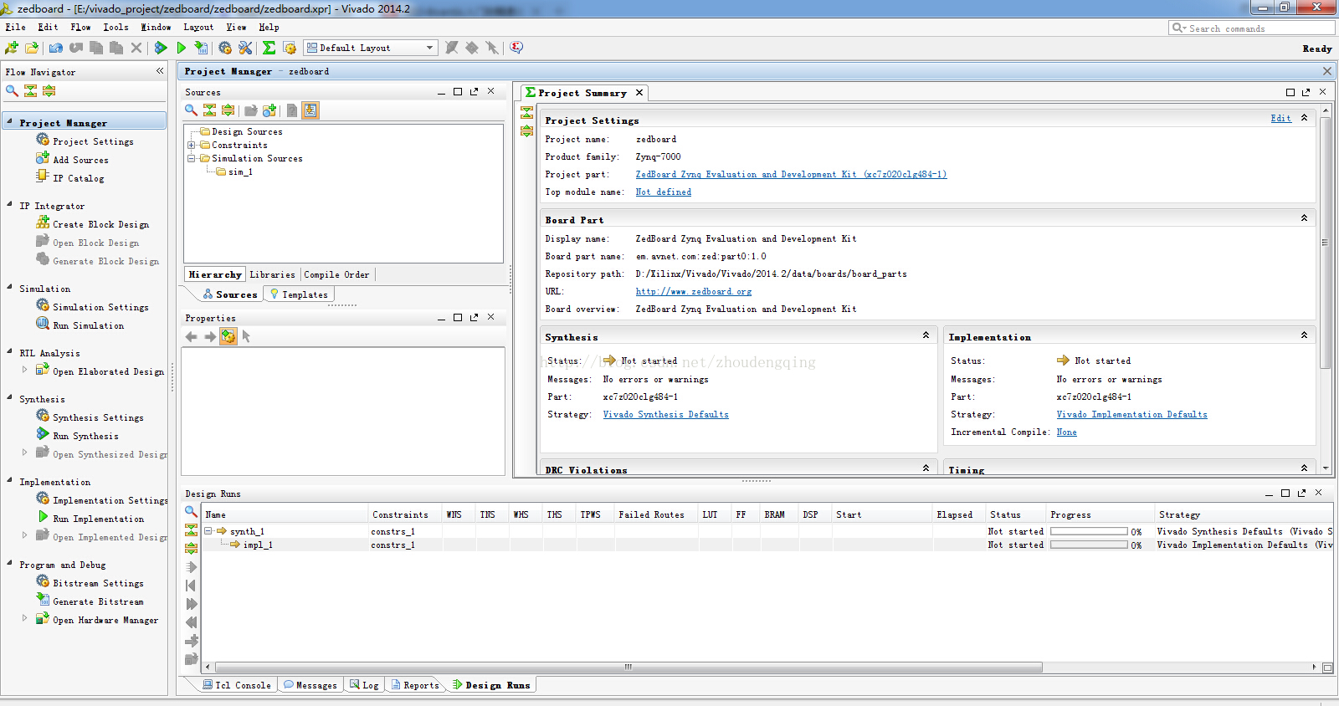Expand all items in Flow Navigator
1339x706 pixels.
pyautogui.click(x=49, y=90)
